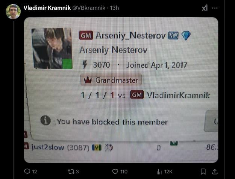Image resolution: width=235 pixels, height=179 pixels.
Task: Open Vladimir Kramnik's profile avatar
Action: 13,12
